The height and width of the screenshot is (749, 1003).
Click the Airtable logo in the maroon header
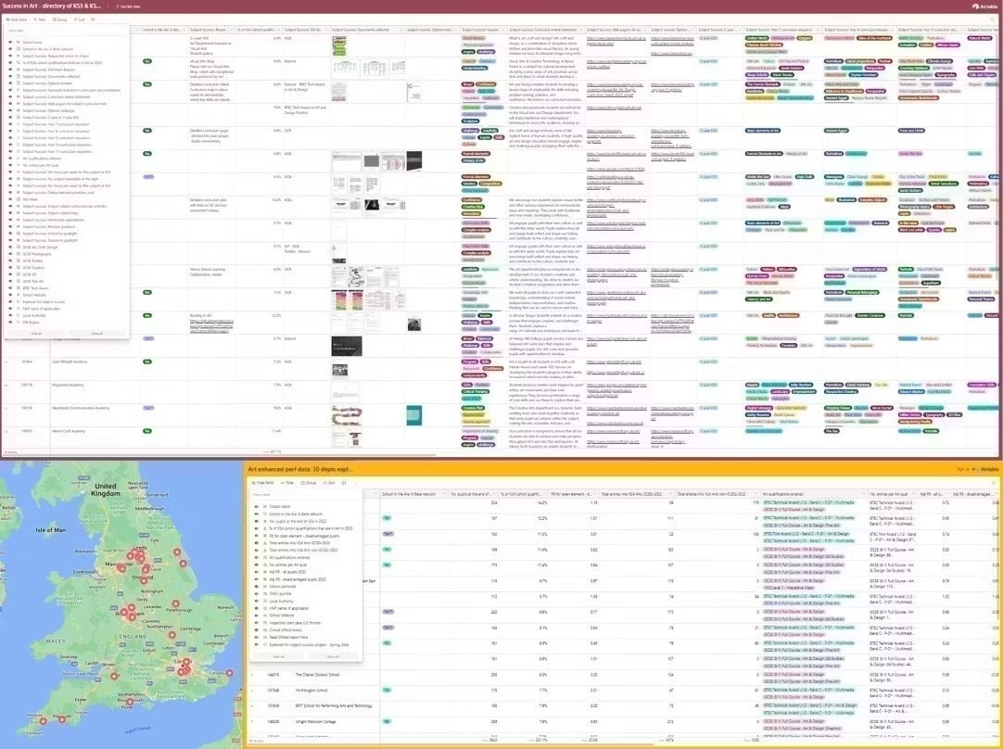(x=984, y=6)
